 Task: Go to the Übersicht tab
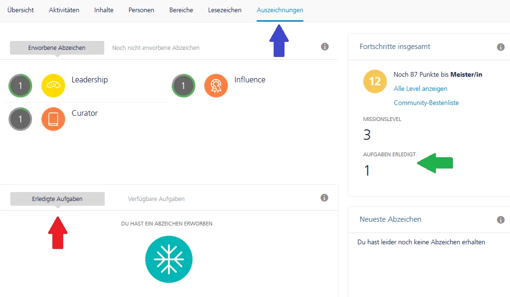tap(20, 10)
